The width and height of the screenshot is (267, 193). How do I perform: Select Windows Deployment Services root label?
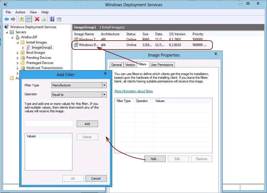click(x=33, y=27)
